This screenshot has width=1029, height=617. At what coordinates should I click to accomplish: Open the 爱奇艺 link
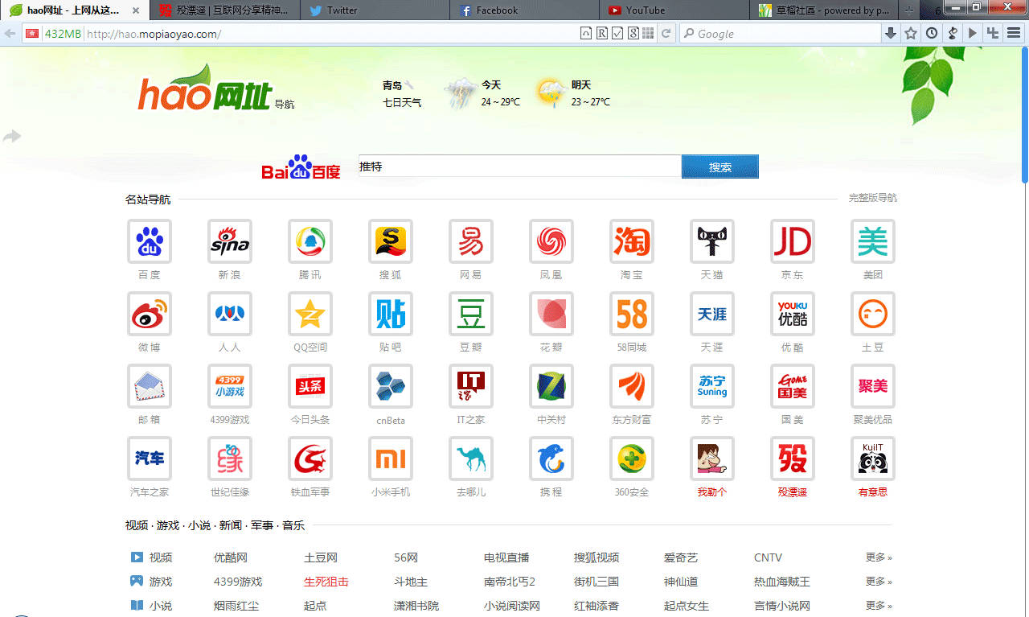point(681,557)
